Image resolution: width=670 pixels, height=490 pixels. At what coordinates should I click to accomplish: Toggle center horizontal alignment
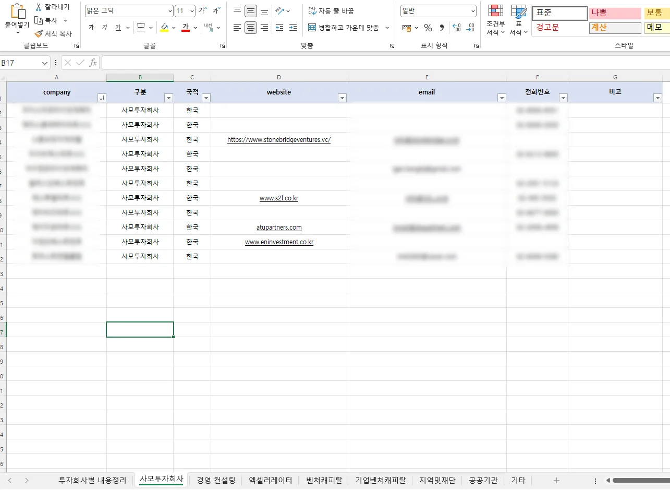coord(251,28)
